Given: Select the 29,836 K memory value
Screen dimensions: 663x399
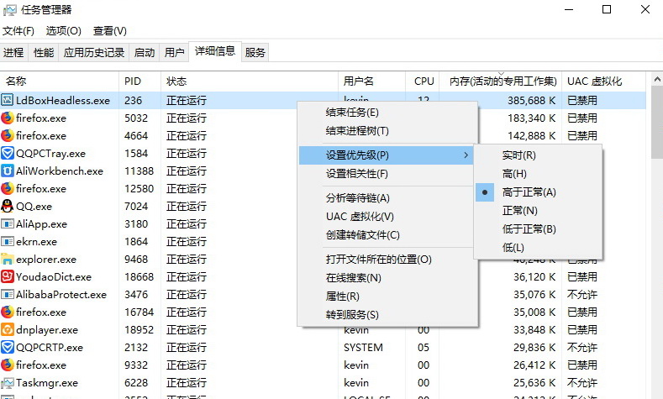Looking at the screenshot, I should (534, 348).
